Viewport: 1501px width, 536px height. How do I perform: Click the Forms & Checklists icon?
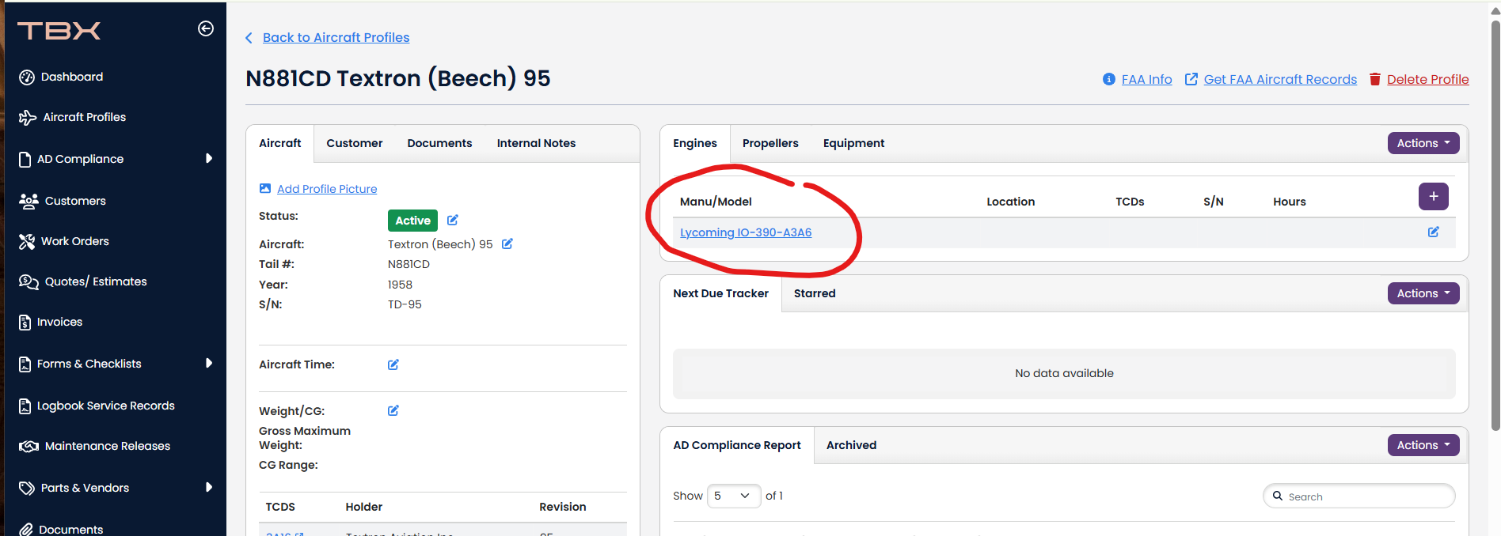(25, 364)
